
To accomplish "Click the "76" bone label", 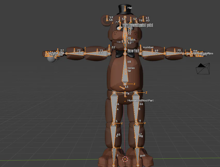I will tap(140, 20).
